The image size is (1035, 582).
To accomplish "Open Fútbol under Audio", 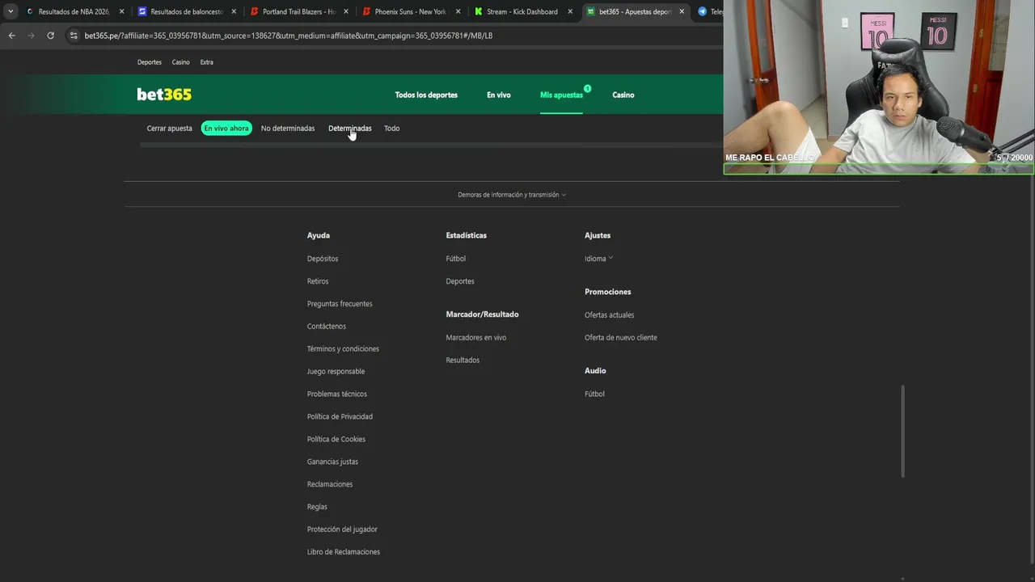I will [x=594, y=394].
